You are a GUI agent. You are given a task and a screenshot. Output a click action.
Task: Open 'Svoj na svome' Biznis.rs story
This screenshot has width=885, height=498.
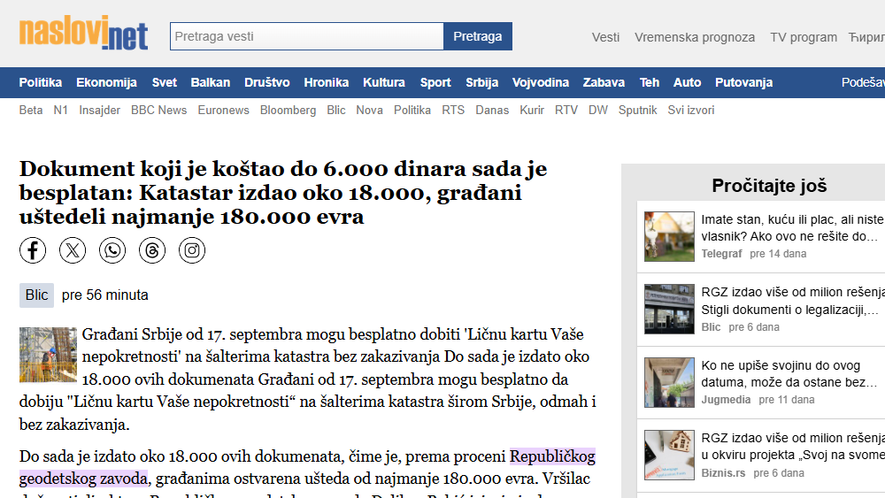(792, 447)
